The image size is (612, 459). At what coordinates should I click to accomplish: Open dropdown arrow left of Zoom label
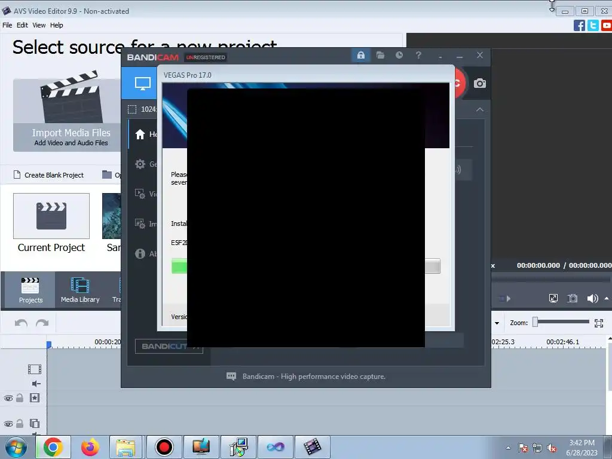497,323
